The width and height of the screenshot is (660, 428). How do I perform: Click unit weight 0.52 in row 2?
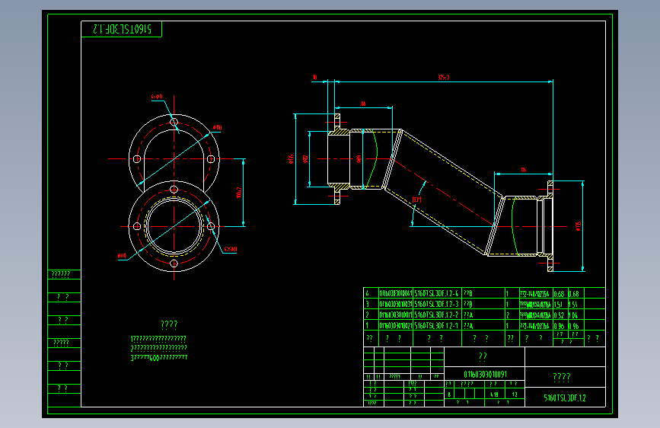point(559,315)
